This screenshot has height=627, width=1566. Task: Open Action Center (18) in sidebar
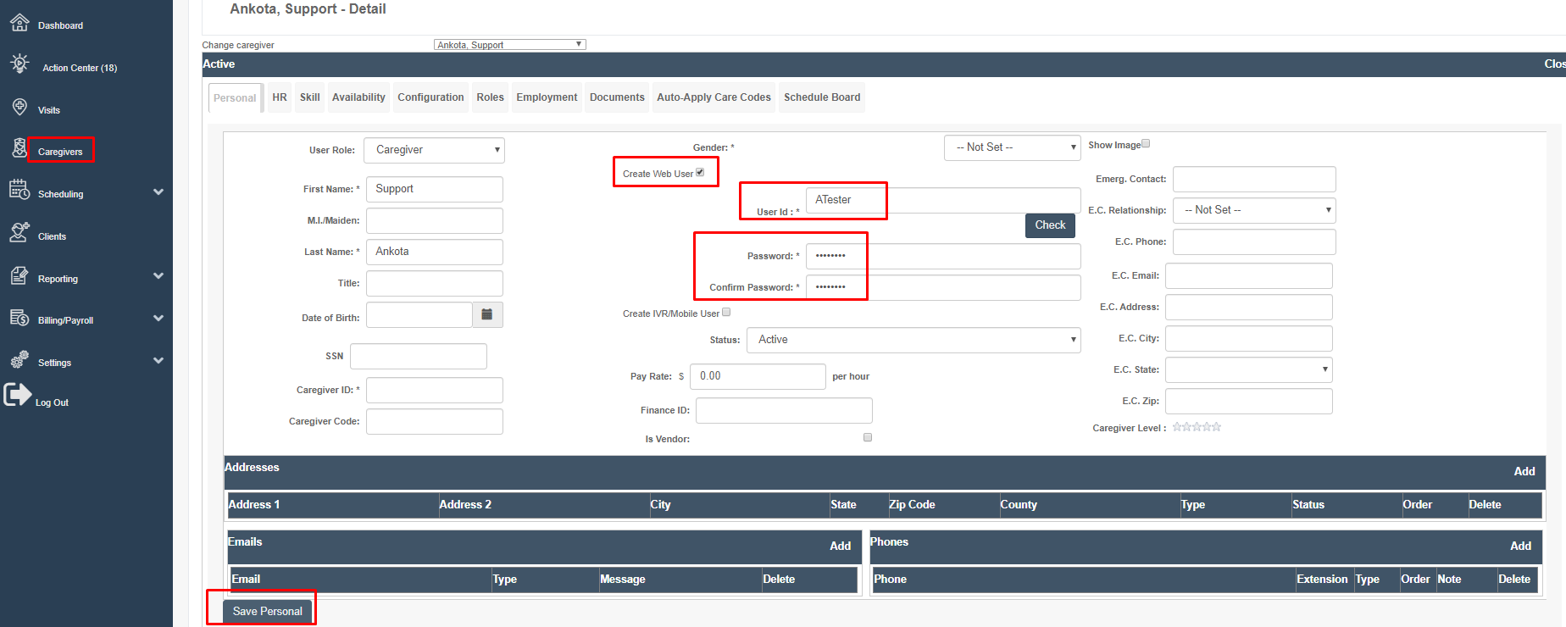(80, 68)
